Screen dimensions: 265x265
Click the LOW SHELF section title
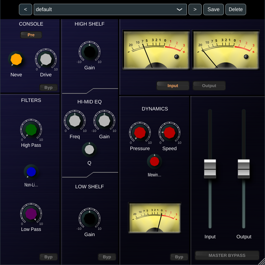pos(90,187)
